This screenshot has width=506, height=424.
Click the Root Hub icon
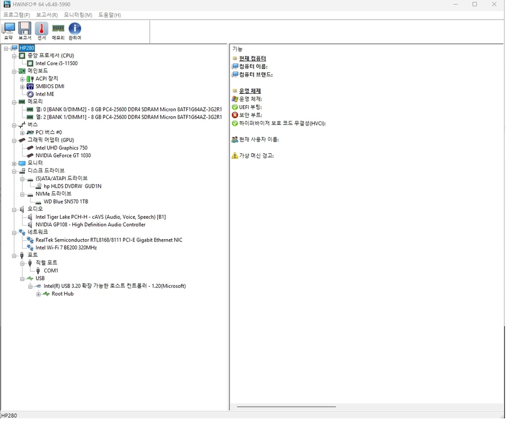click(x=46, y=295)
